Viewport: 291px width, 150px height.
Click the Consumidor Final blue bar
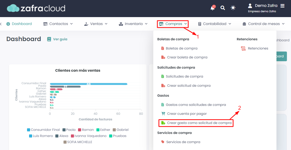[x=89, y=84]
